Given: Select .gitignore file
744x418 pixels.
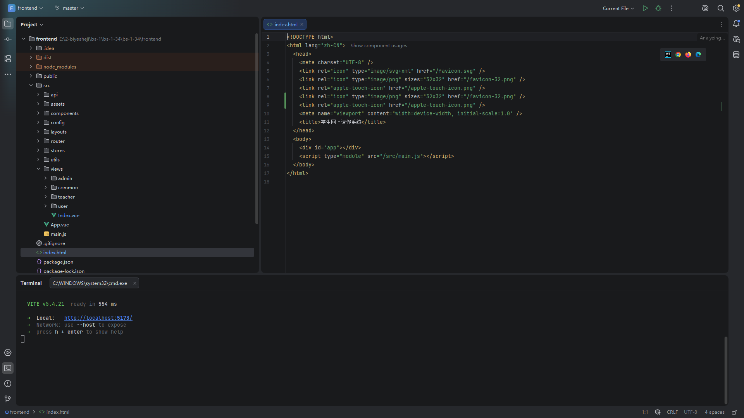Looking at the screenshot, I should tap(54, 243).
